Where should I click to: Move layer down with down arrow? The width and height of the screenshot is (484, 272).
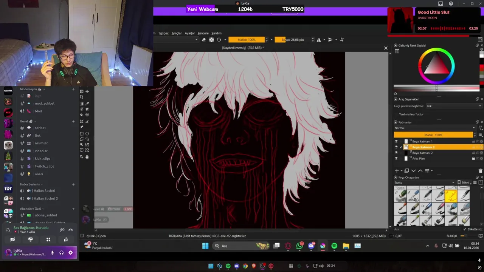pyautogui.click(x=413, y=171)
